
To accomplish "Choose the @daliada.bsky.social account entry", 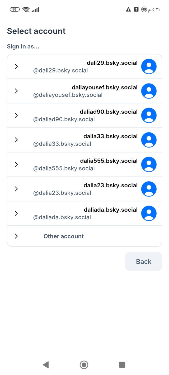I will pos(62,217).
